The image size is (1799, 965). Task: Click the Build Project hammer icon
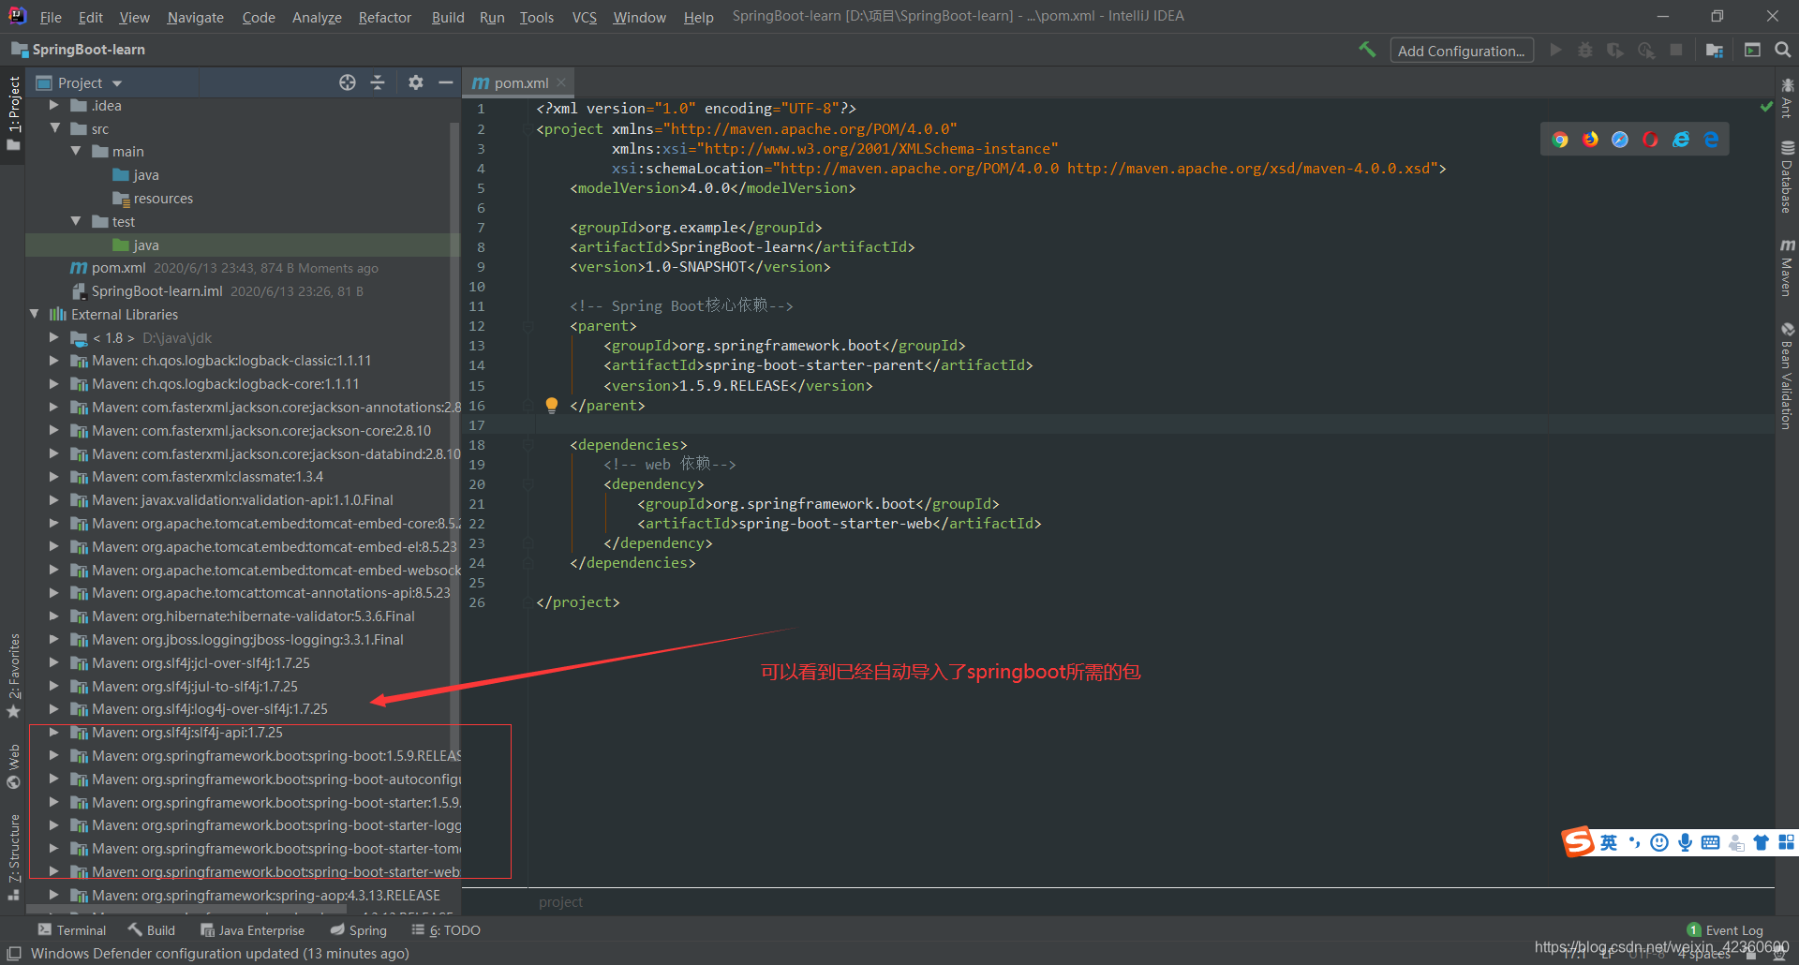pos(1367,50)
